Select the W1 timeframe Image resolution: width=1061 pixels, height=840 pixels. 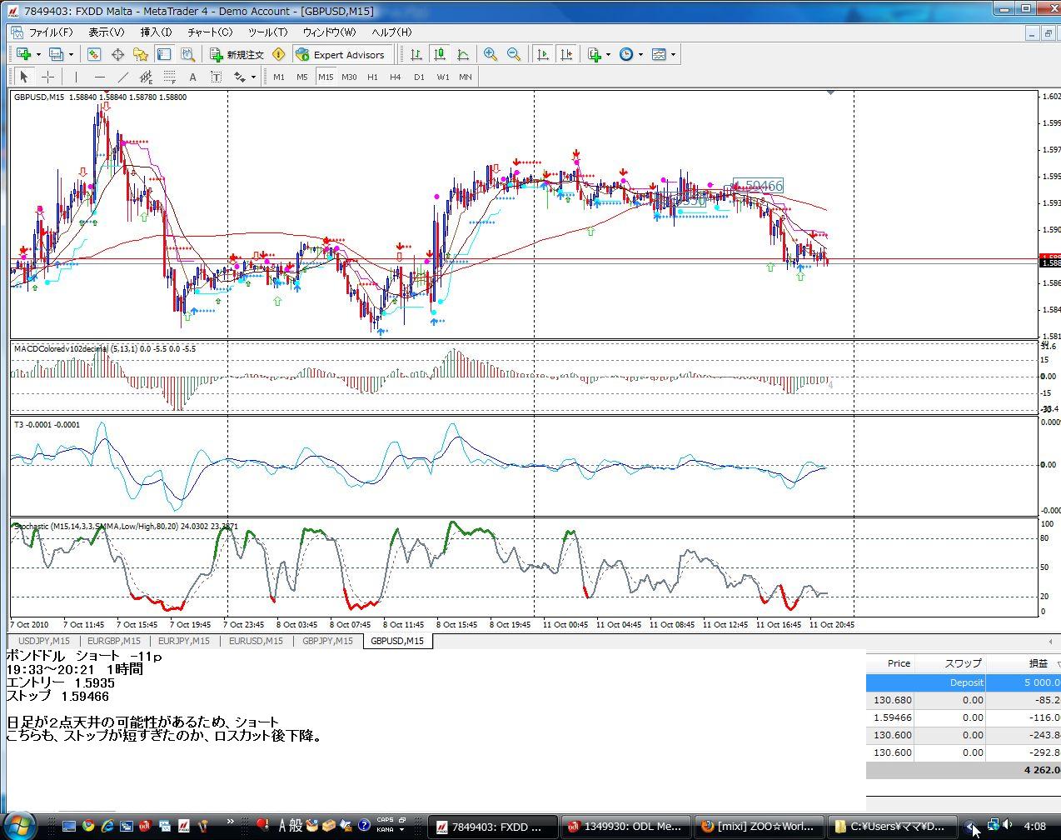tap(442, 77)
